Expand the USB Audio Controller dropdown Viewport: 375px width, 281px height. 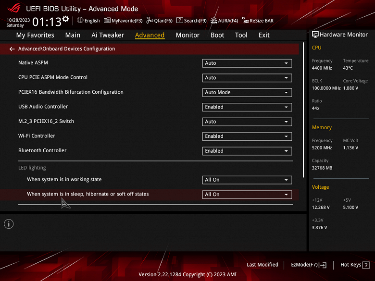(247, 107)
